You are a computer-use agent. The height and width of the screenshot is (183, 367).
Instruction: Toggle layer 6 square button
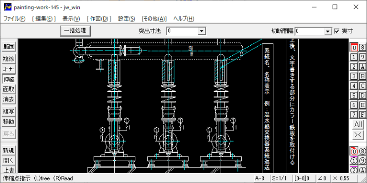pos(354,105)
